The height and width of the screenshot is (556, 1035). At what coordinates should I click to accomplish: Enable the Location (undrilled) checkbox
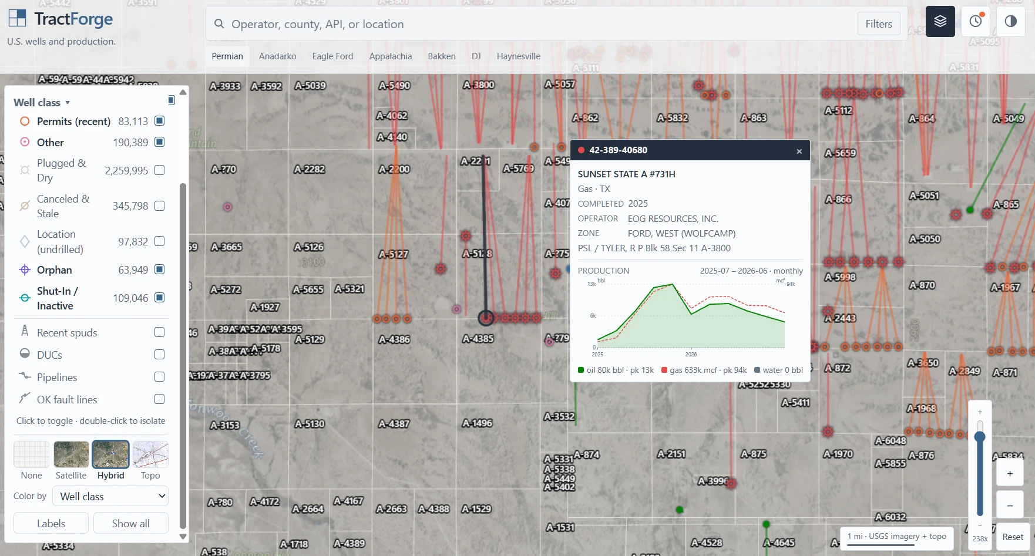[159, 241]
